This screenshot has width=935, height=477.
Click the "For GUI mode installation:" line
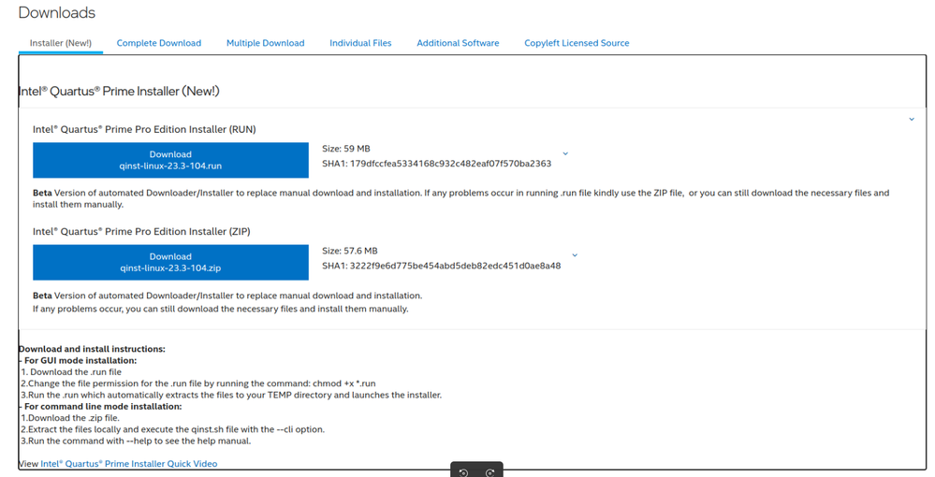(78, 360)
